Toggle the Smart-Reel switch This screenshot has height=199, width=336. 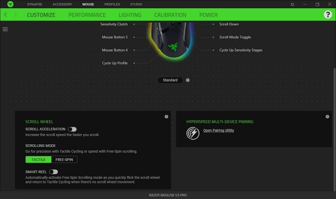click(x=53, y=172)
